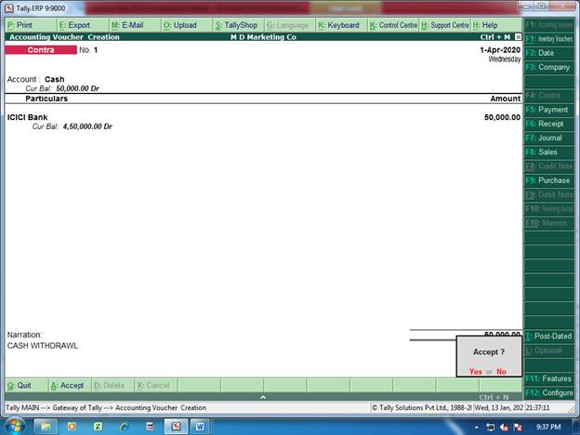The height and width of the screenshot is (435, 580).
Task: Show hidden system tray icons
Action: 477,428
